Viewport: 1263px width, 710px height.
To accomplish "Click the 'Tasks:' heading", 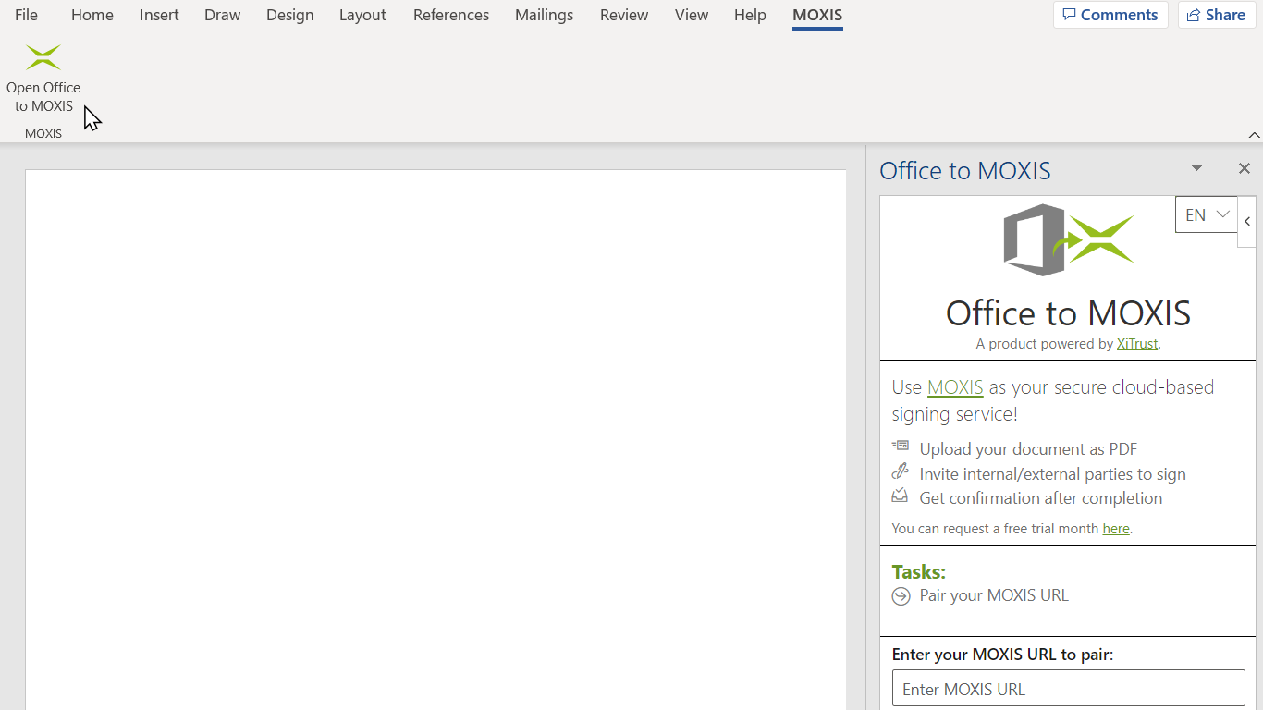I will (918, 571).
